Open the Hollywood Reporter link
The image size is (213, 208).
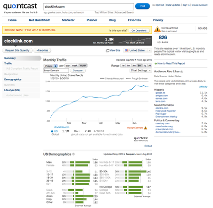[165, 111]
